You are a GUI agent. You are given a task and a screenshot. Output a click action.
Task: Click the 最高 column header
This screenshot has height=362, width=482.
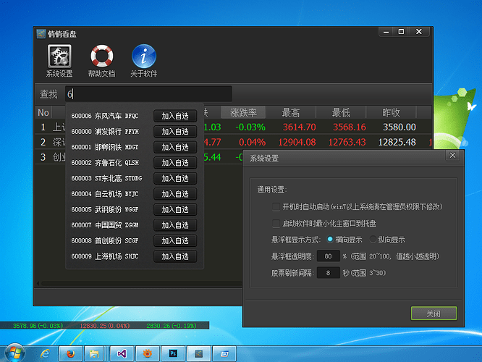click(x=291, y=113)
